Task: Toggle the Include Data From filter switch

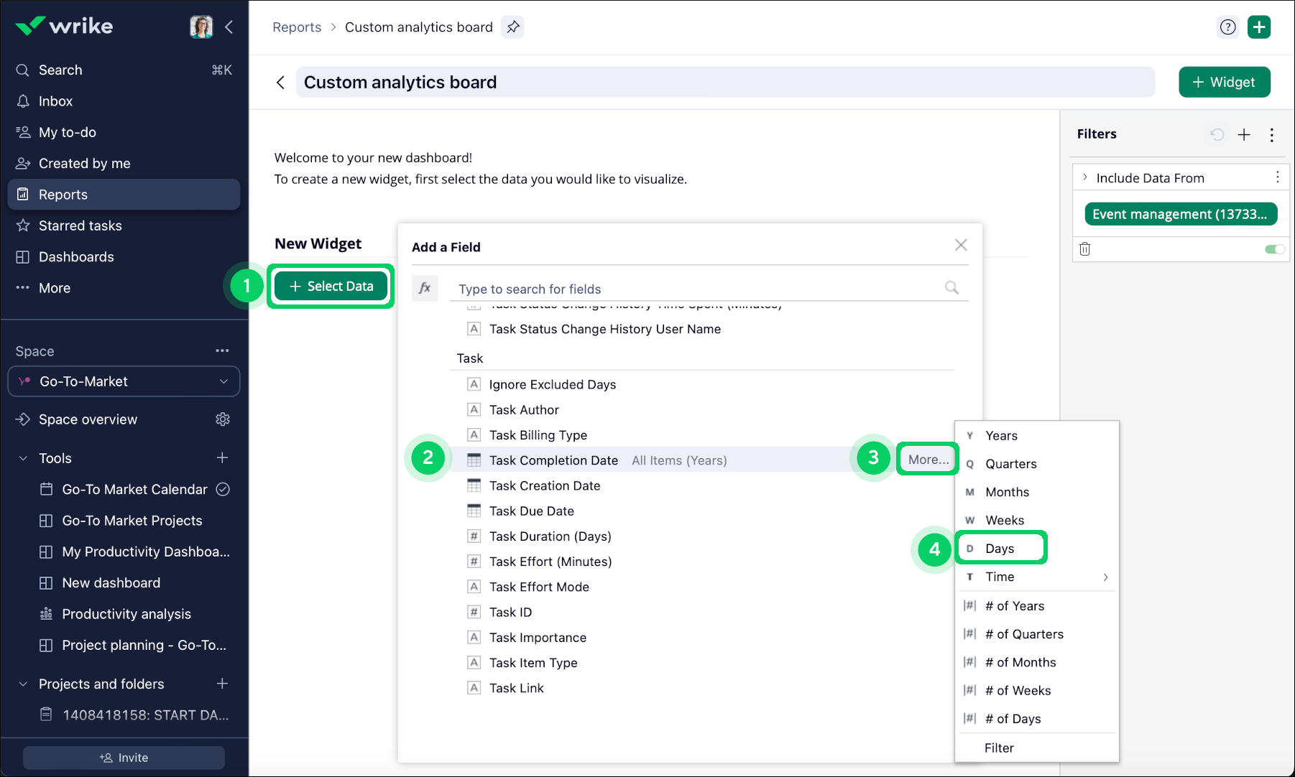Action: pos(1274,249)
